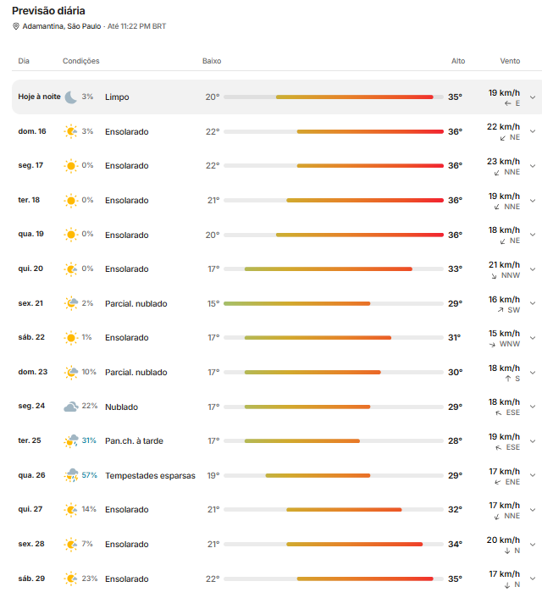Click the sun icon for qua. 19

pyautogui.click(x=70, y=235)
